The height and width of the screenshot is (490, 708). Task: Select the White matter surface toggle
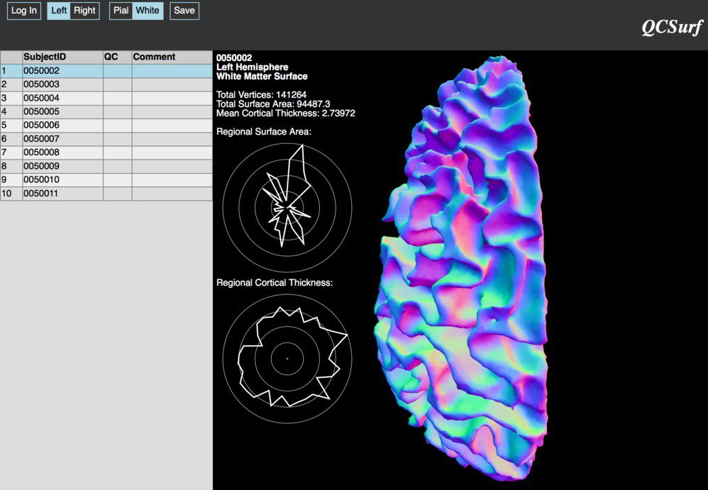[148, 11]
